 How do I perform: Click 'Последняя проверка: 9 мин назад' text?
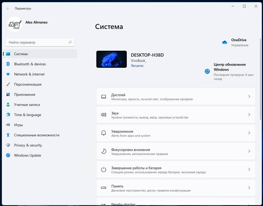[234, 77]
